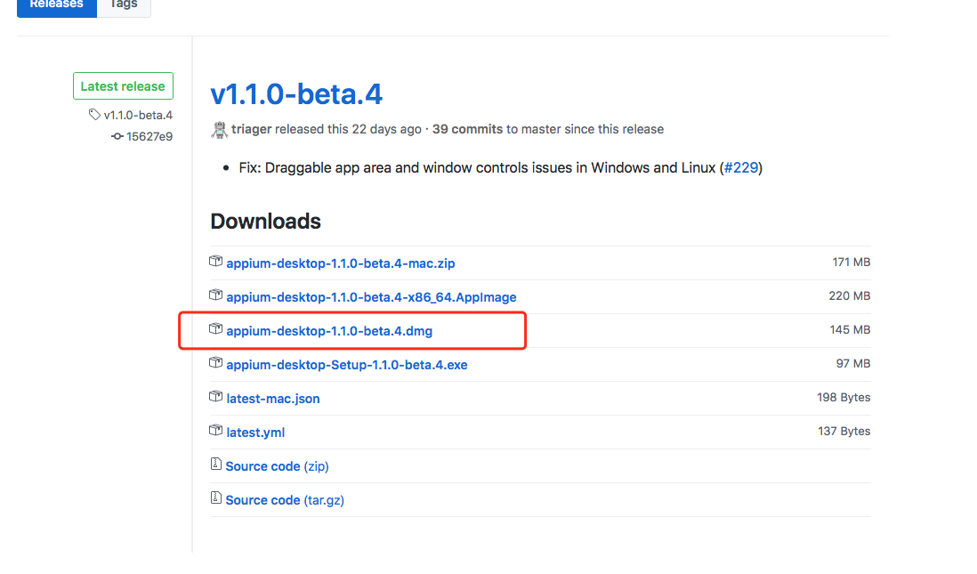Switch to the Tags tab
The image size is (977, 574).
coord(124,6)
